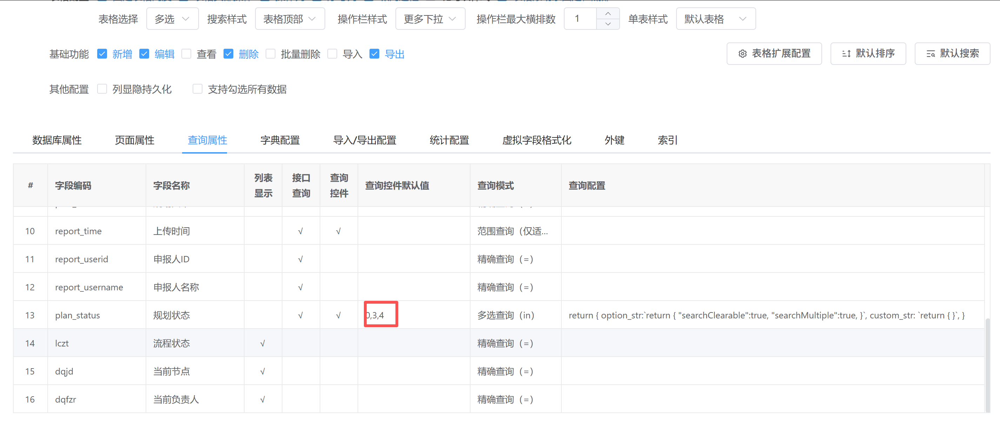
Task: Check 列显隐持久化 option
Action: coord(102,89)
